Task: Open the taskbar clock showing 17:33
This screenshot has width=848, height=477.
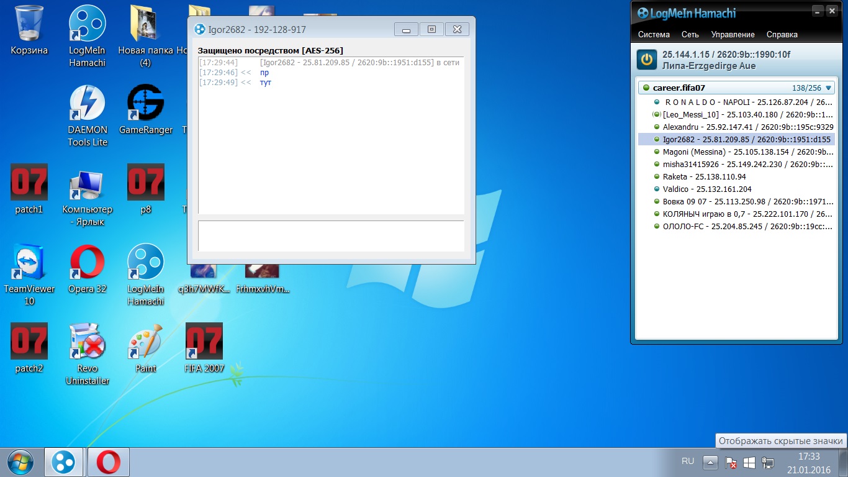Action: tap(808, 462)
